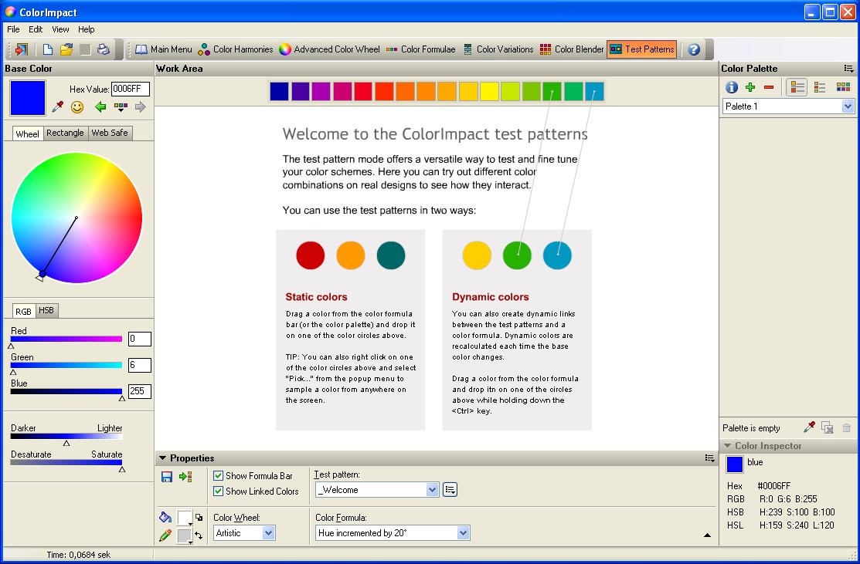Show palette info with blue i icon

(x=731, y=87)
